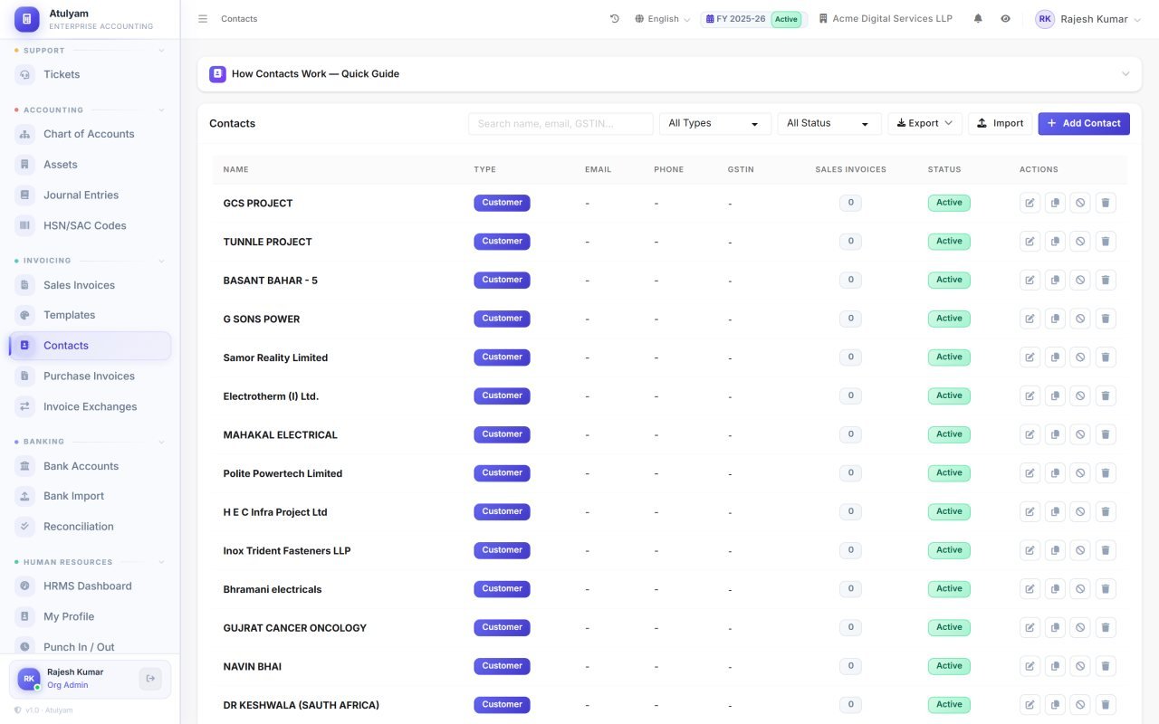The image size is (1159, 724).
Task: Click the logout icon beside Org Admin
Action: pos(150,679)
